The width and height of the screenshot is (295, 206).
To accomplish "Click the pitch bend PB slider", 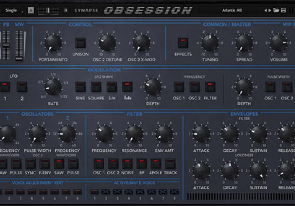I will point(6,45).
